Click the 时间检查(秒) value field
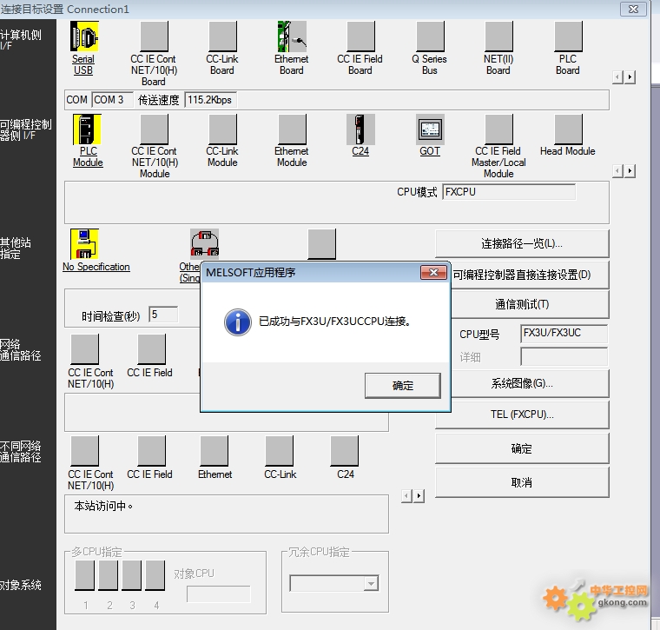The width and height of the screenshot is (660, 630). coord(163,315)
